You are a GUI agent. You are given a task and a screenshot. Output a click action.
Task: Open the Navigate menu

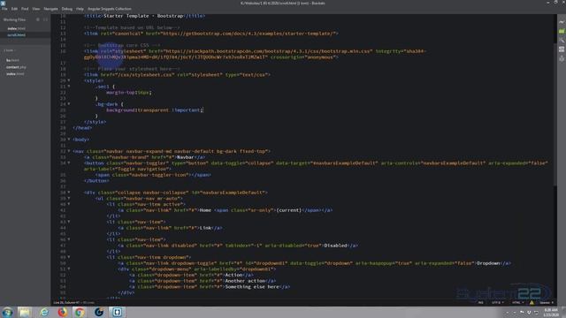[51, 9]
